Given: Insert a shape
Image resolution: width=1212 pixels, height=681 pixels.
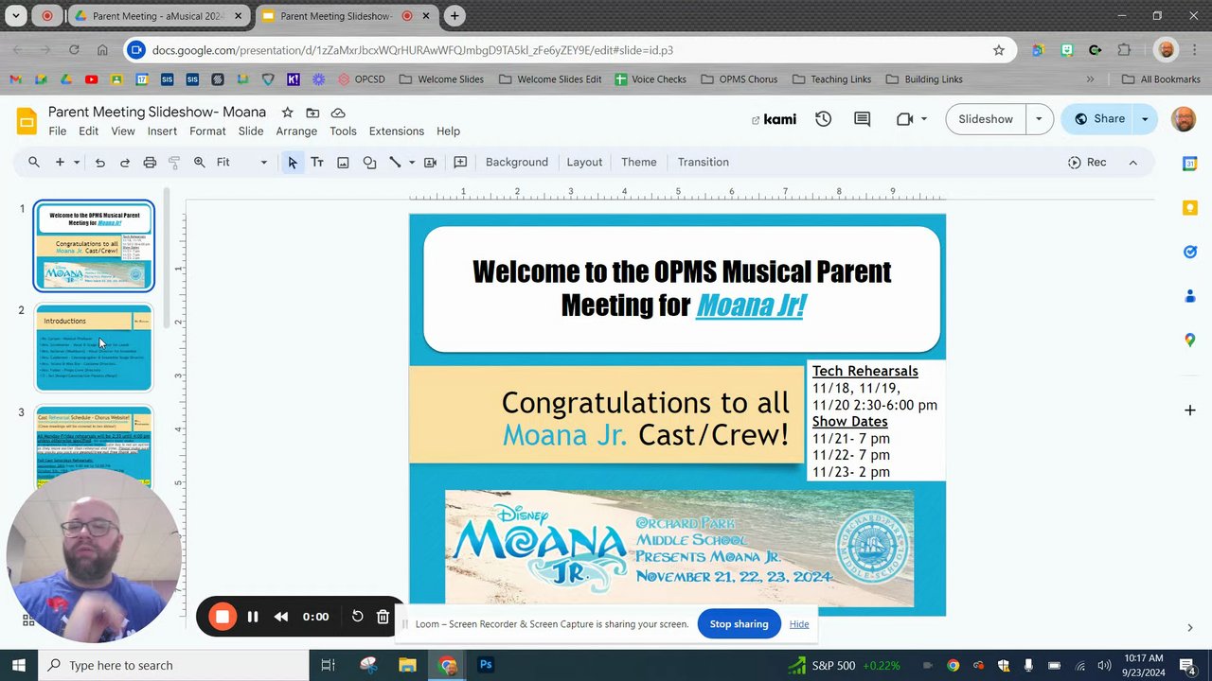Looking at the screenshot, I should click(369, 163).
